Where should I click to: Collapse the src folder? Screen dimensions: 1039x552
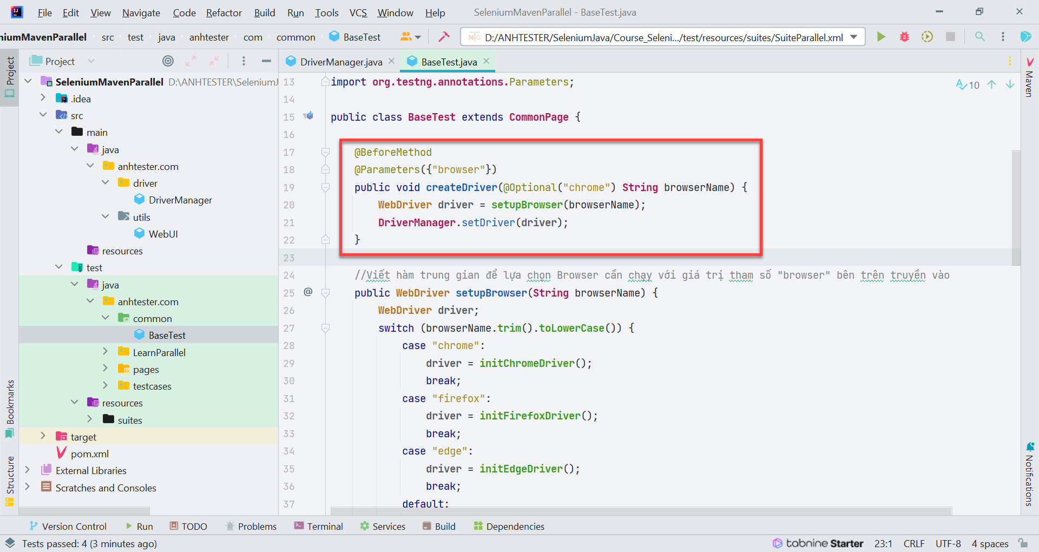pyautogui.click(x=43, y=115)
